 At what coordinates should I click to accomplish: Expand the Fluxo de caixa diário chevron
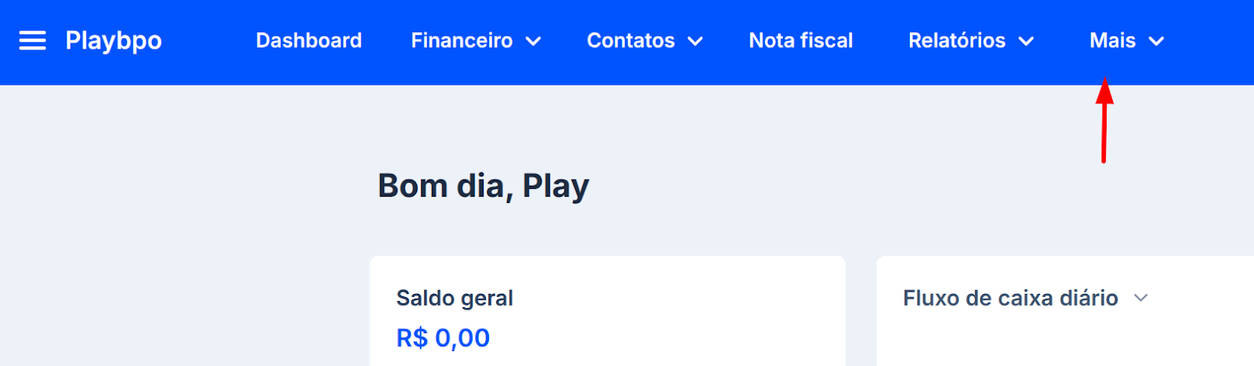(1141, 298)
